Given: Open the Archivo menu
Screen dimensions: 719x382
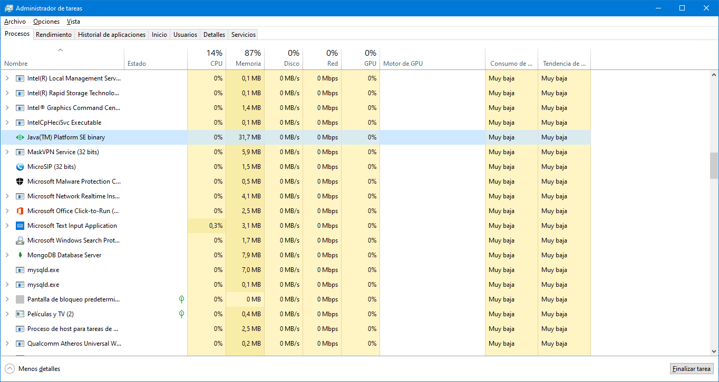Looking at the screenshot, I should pyautogui.click(x=15, y=22).
